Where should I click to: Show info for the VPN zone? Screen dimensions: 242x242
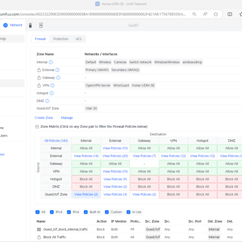click(x=53, y=86)
